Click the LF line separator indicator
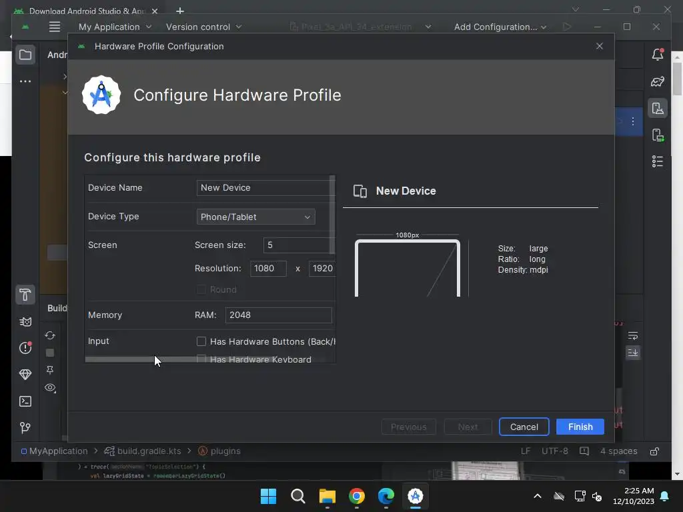Viewport: 683px width, 512px height. pos(526,451)
